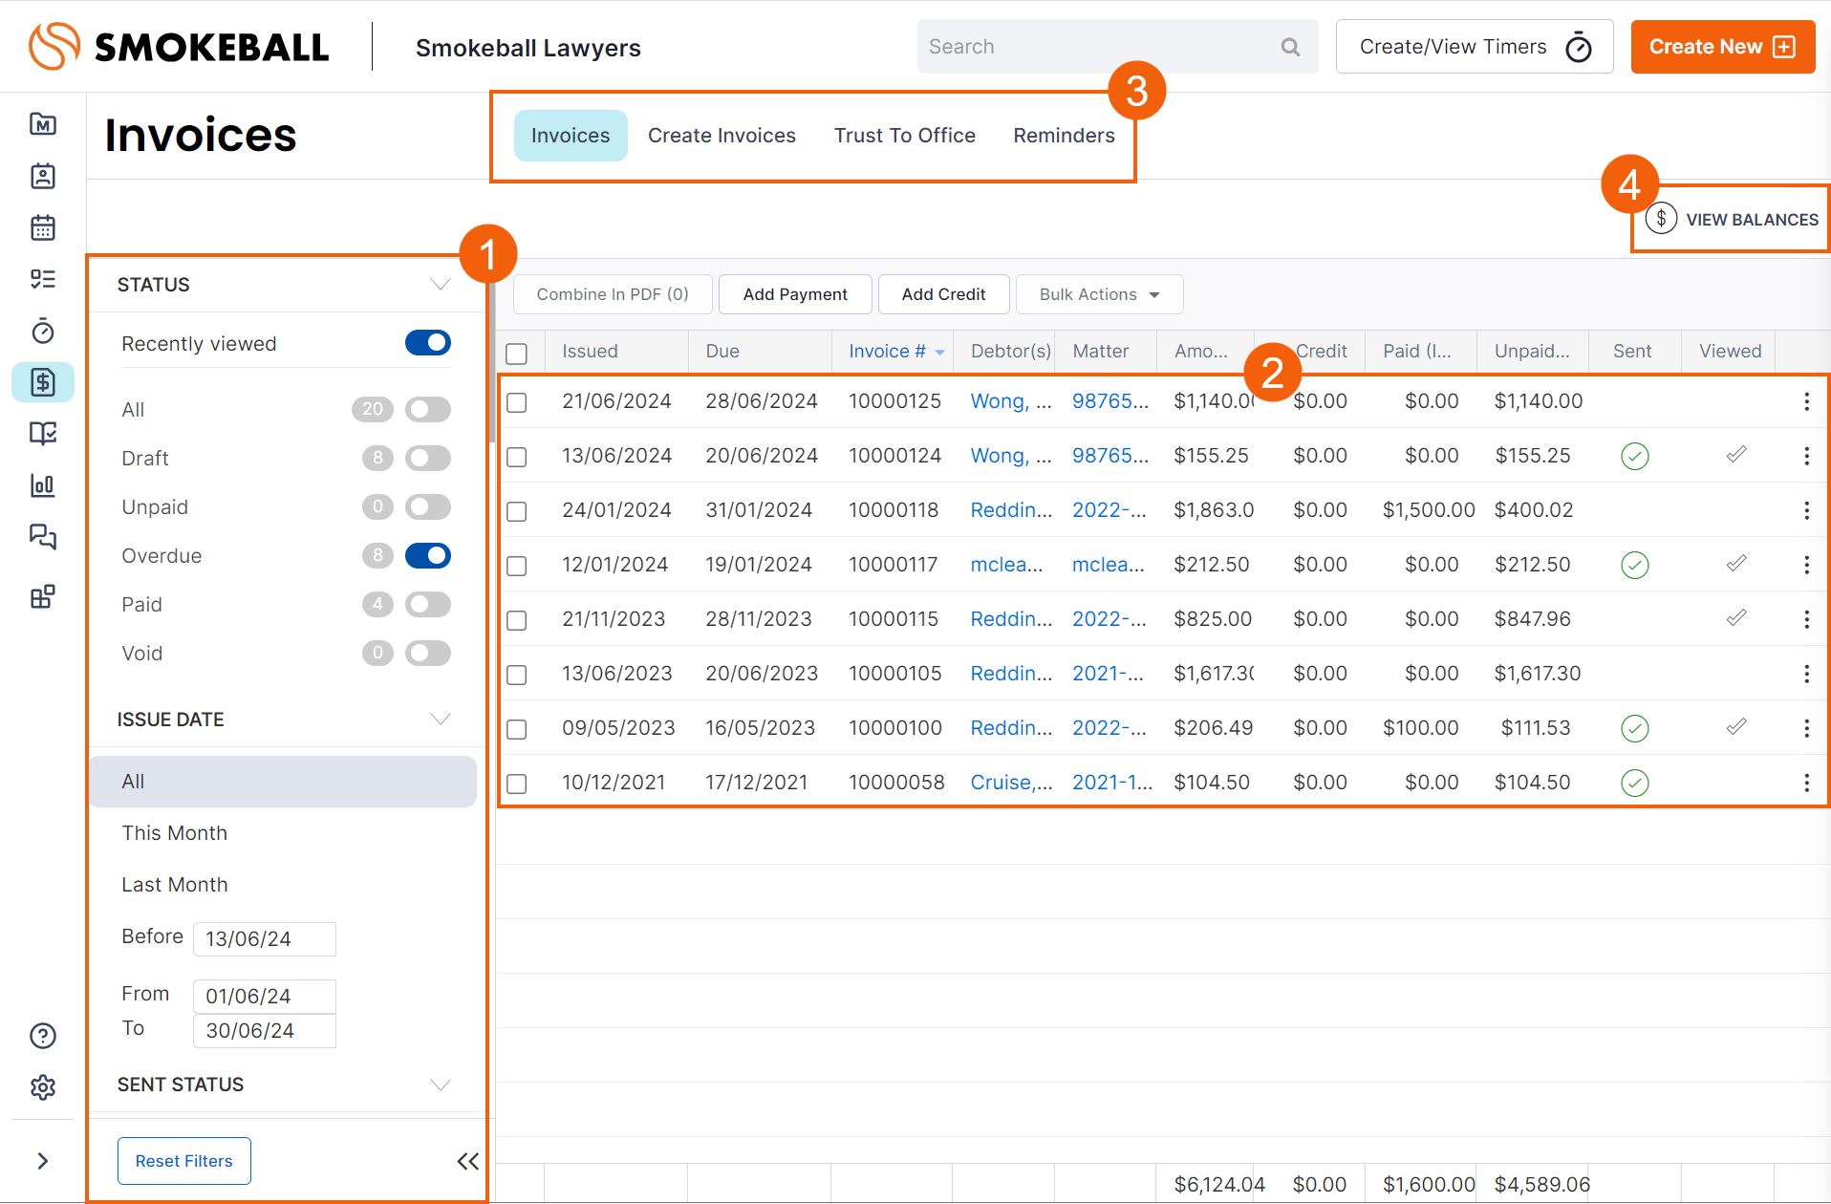Turn off the Recently viewed toggle
The image size is (1831, 1204).
point(428,343)
